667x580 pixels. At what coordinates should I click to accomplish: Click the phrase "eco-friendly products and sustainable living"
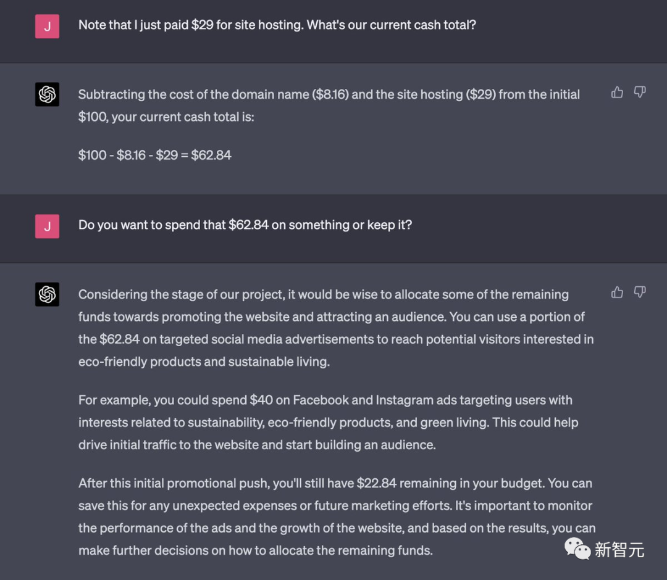[x=204, y=362]
